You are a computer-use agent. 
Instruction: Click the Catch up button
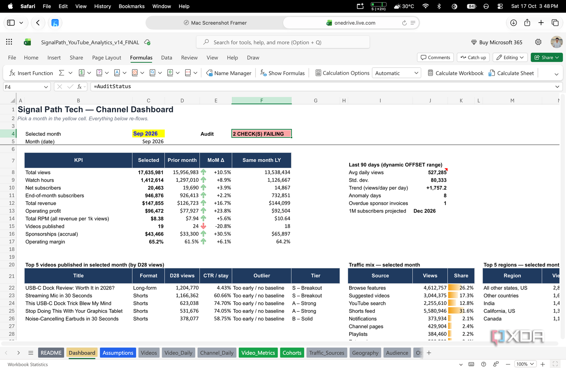coord(473,57)
